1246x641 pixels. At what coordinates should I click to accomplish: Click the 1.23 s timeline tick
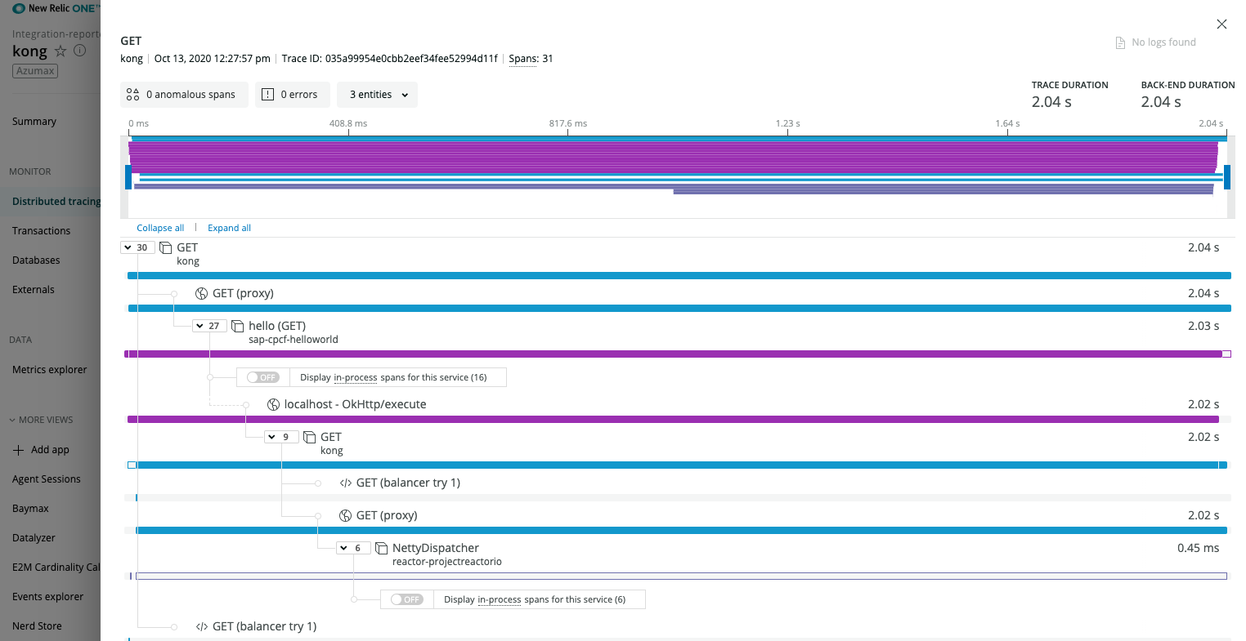click(x=788, y=124)
